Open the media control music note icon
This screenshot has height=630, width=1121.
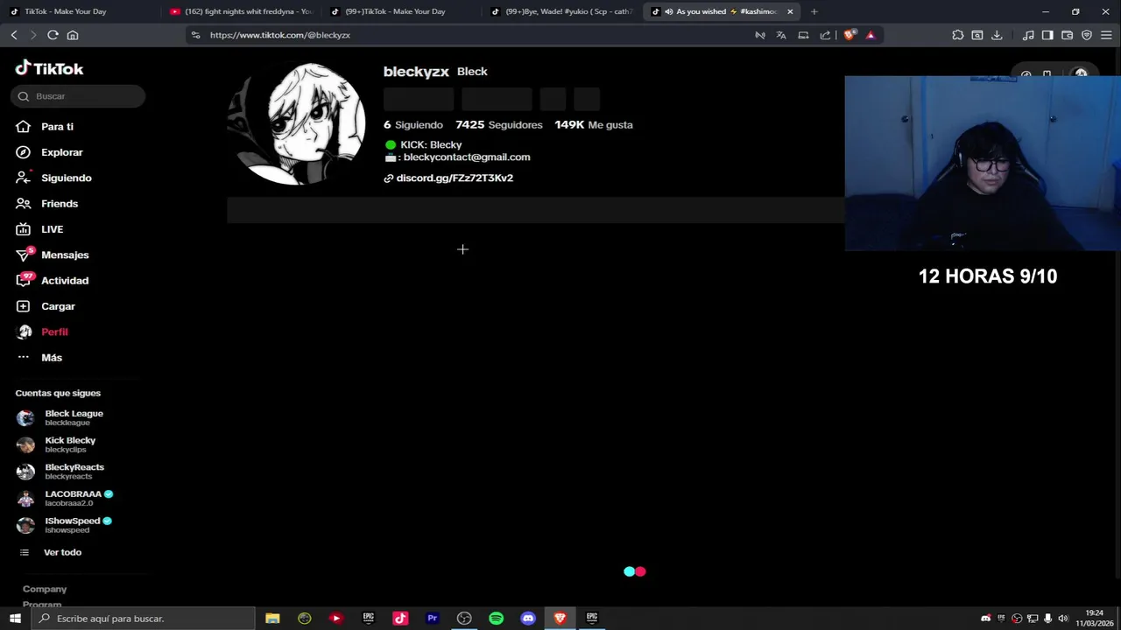1028,35
